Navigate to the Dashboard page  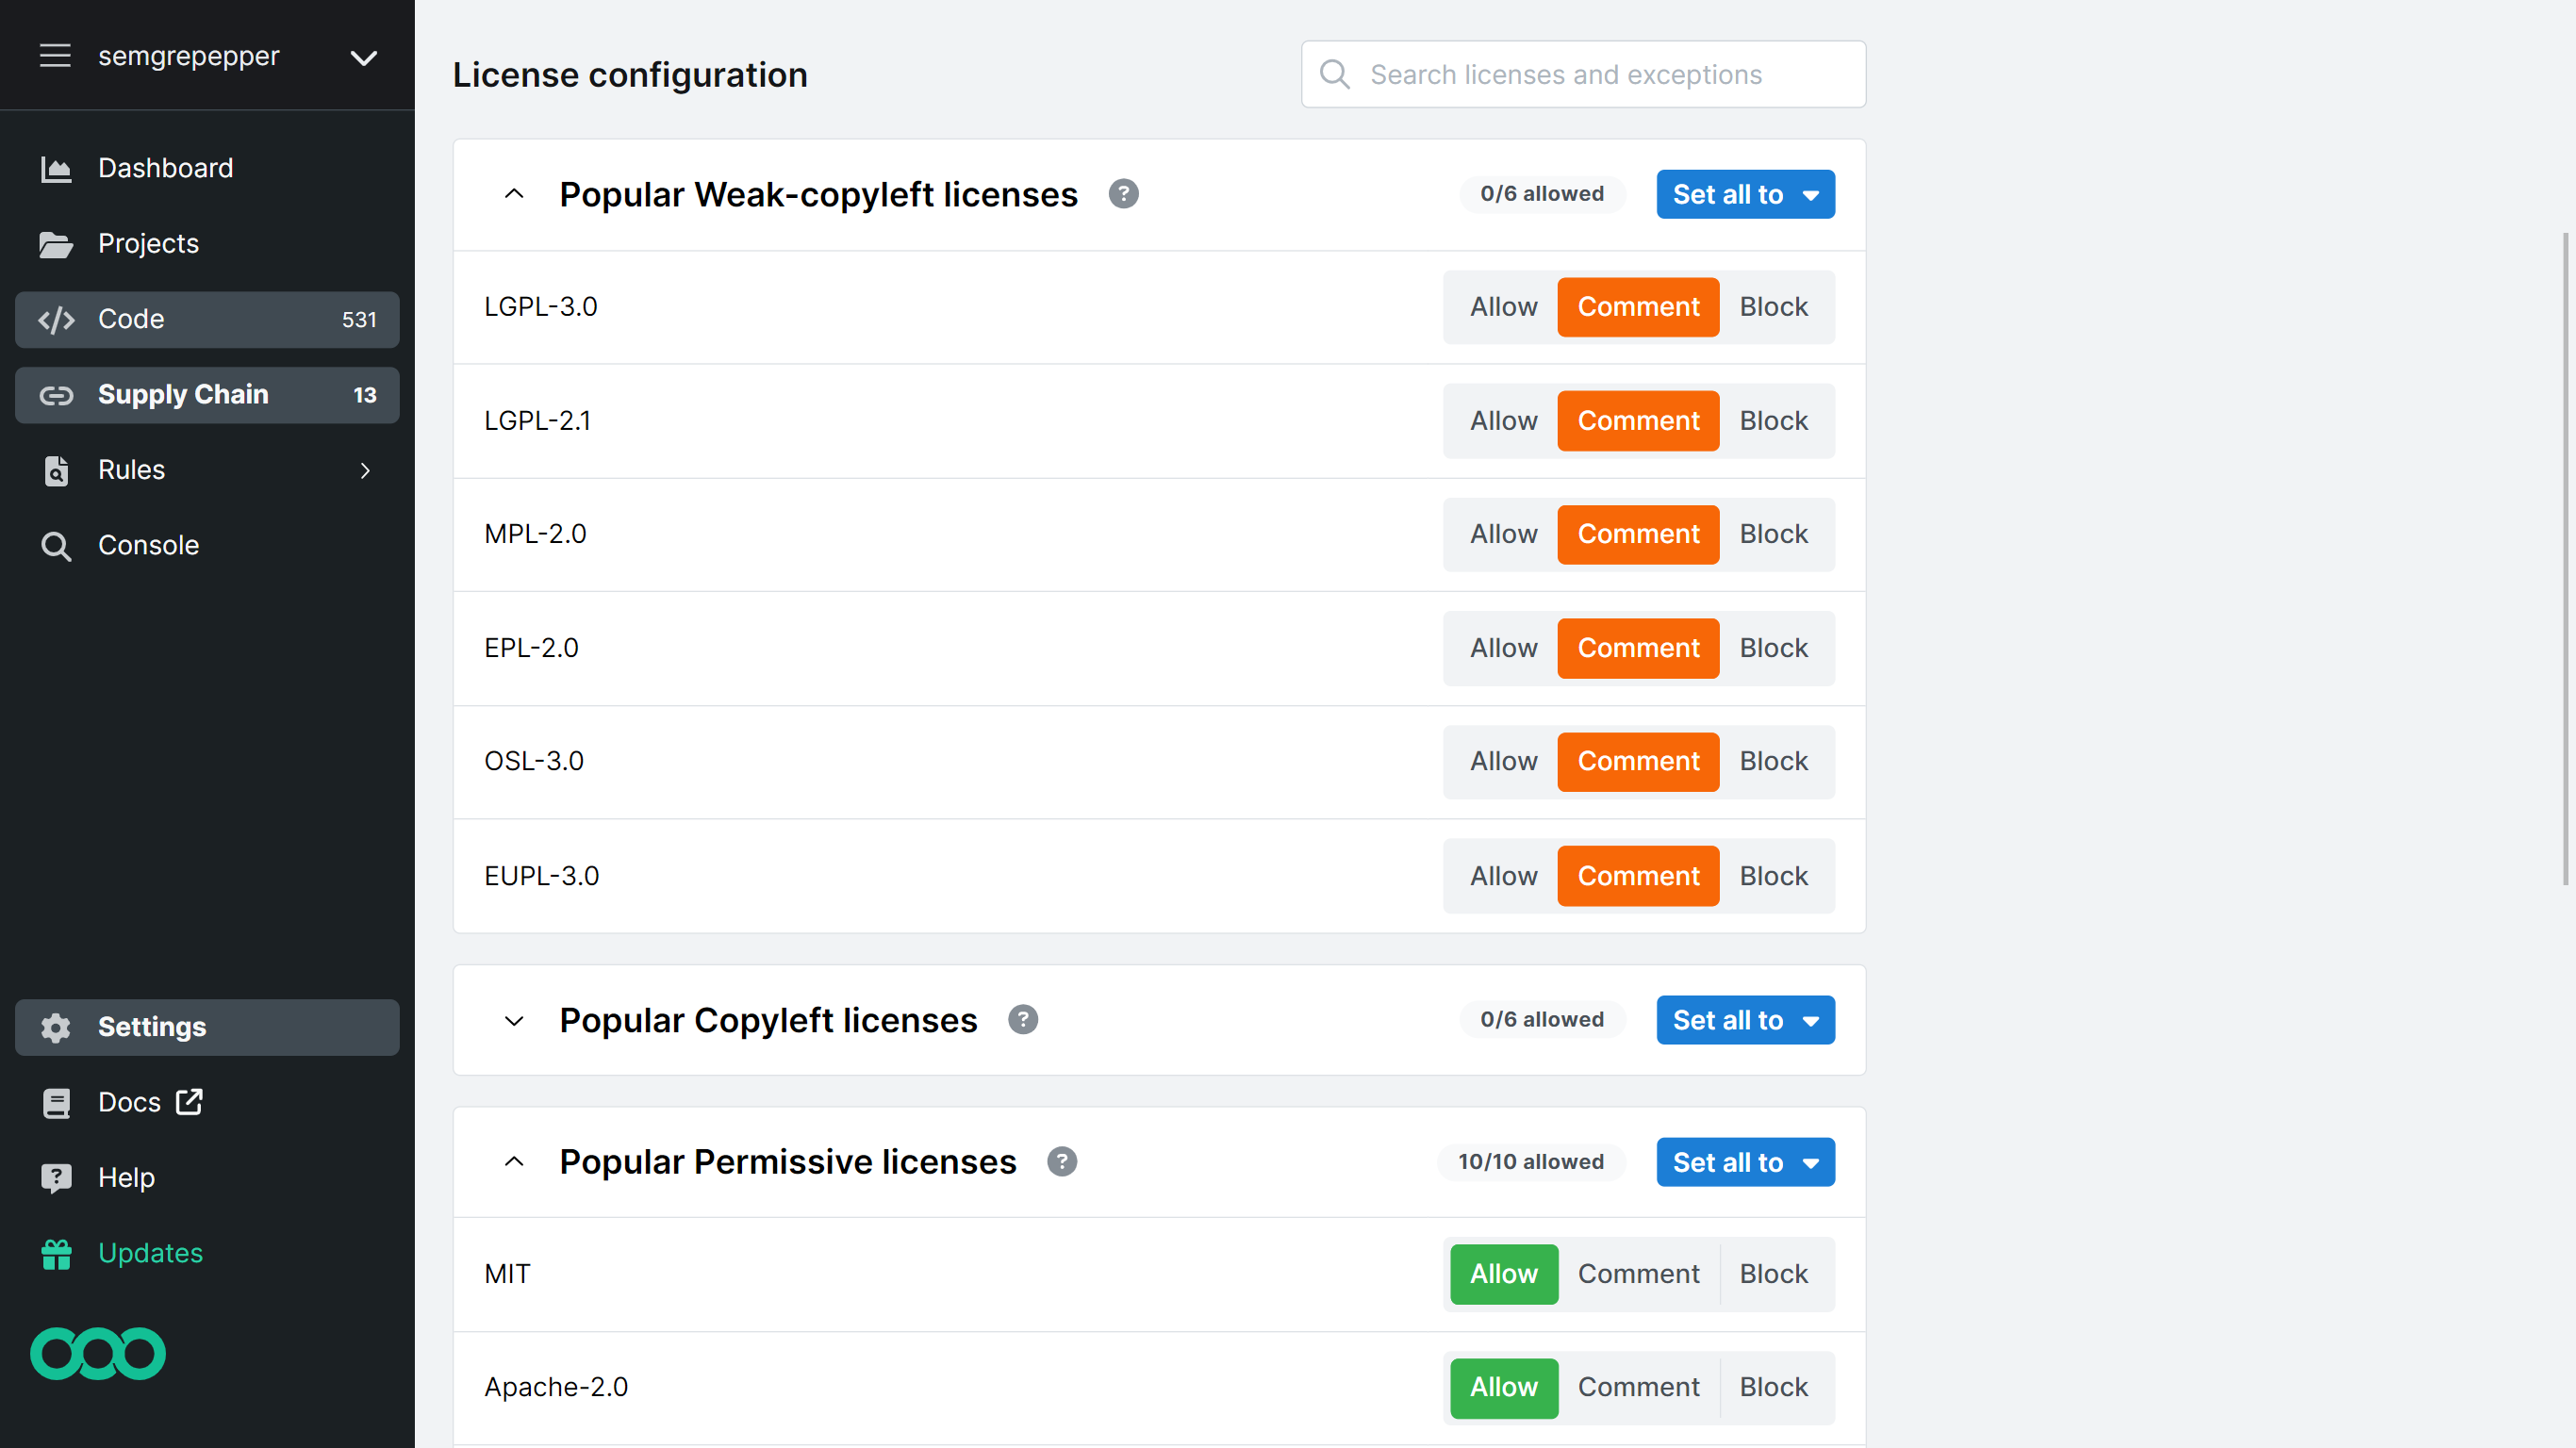click(x=165, y=168)
